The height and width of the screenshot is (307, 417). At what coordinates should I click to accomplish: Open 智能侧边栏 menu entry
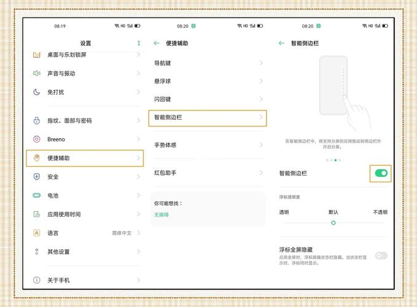coord(208,118)
